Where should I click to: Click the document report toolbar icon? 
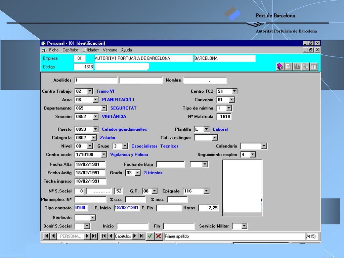(288, 67)
